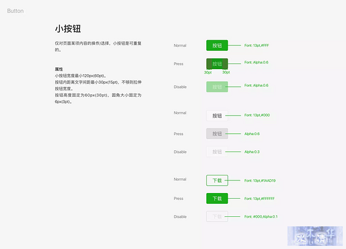Select Press label beside grey 按钮 button
346x249 pixels.
coord(178,134)
